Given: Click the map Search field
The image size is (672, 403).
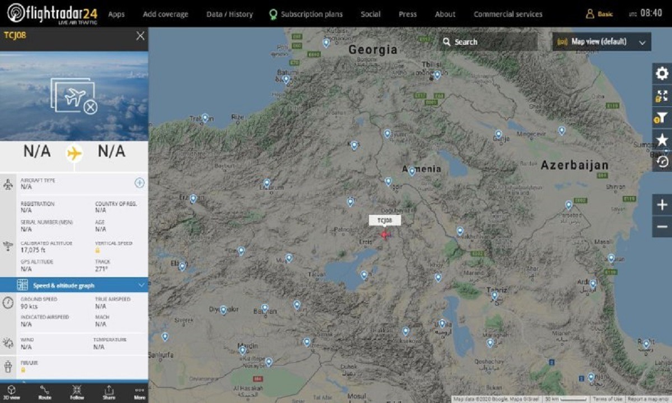Looking at the screenshot, I should 487,42.
